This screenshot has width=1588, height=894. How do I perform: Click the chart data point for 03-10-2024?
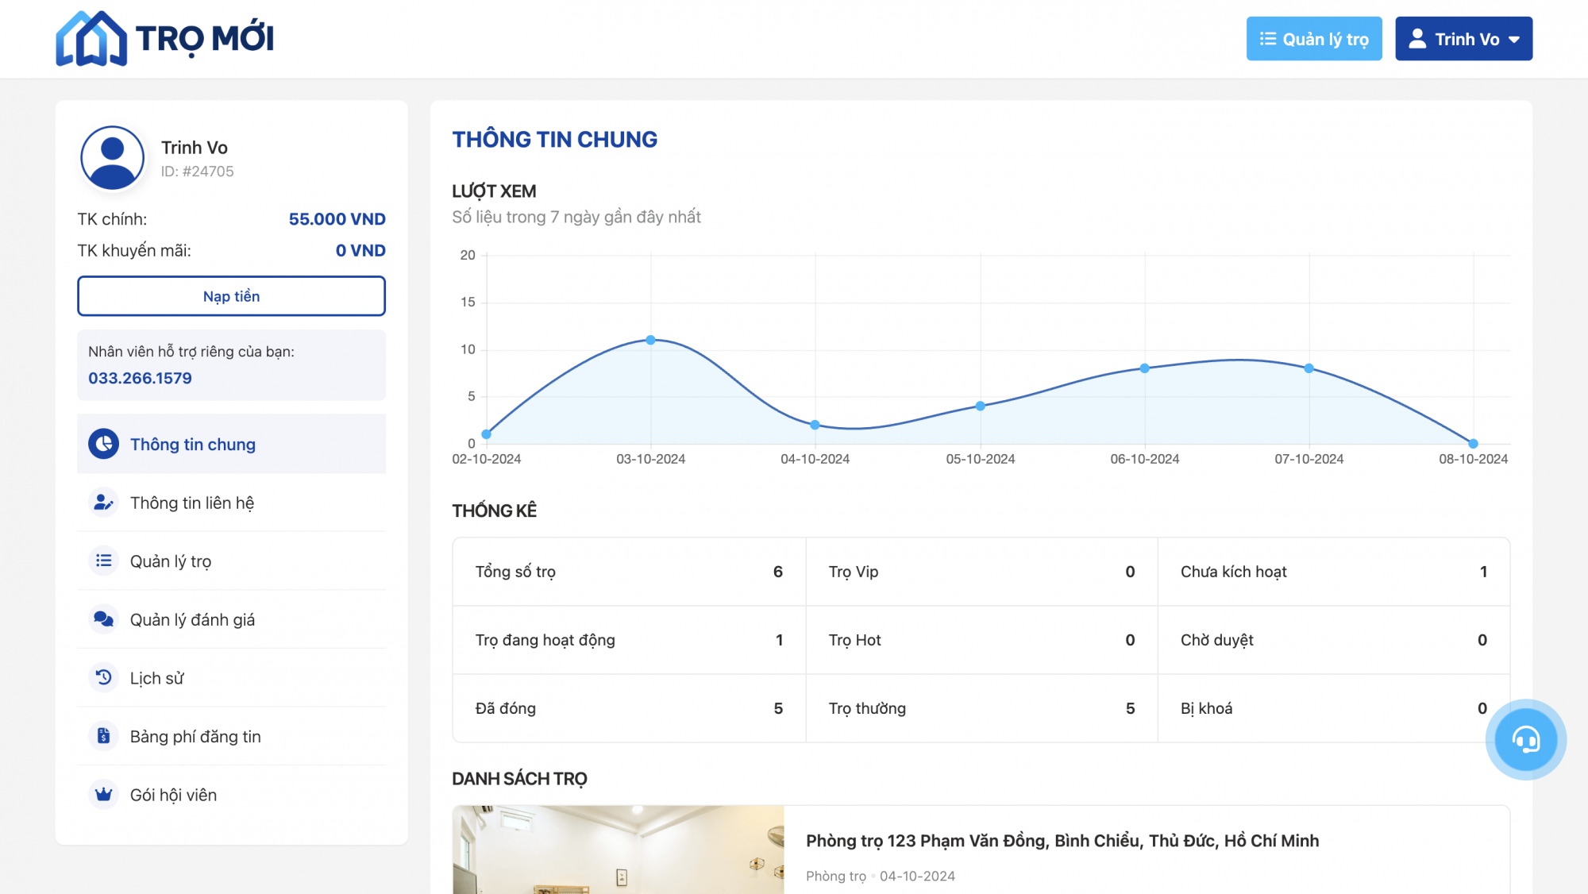point(650,340)
